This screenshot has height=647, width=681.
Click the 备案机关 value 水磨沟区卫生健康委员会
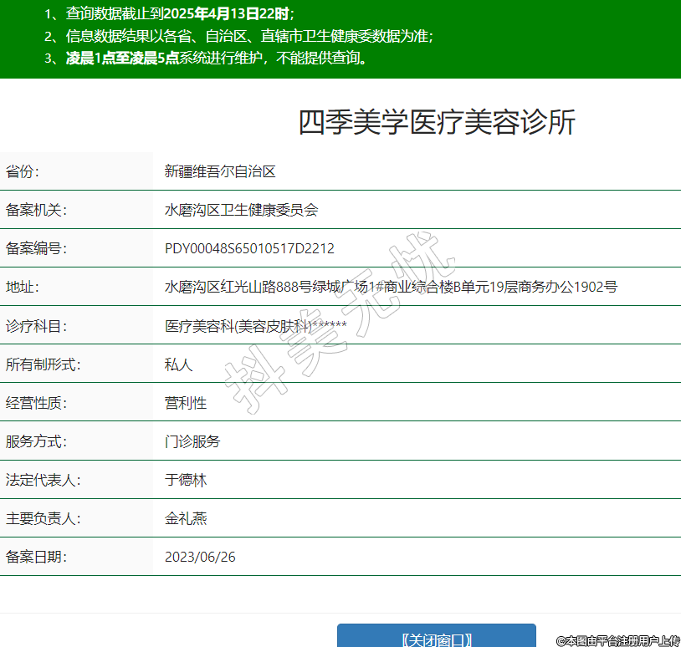[241, 211]
